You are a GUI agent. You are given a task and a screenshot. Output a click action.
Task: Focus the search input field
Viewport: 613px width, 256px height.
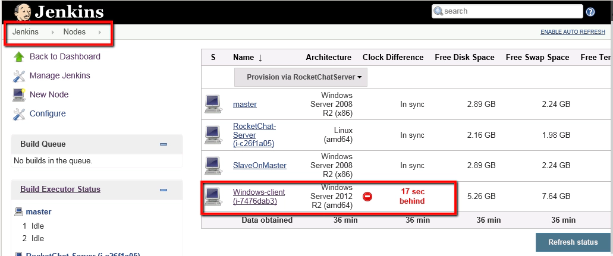507,11
